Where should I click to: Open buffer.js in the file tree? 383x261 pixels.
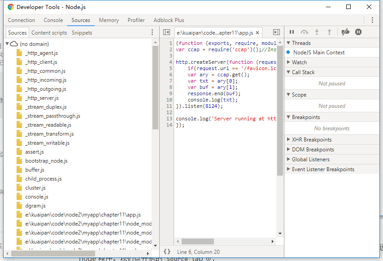[35, 170]
